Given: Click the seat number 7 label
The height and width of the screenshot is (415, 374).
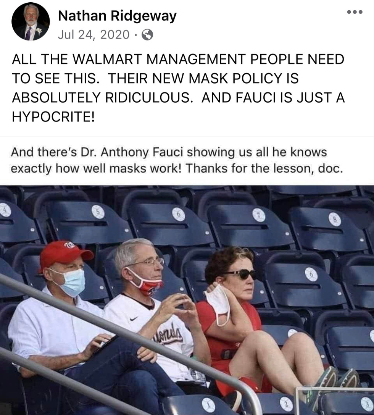Looking at the screenshot, I should pos(259,215).
